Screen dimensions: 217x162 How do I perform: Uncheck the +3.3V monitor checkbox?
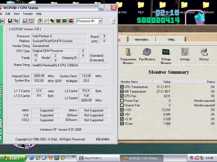122,119
